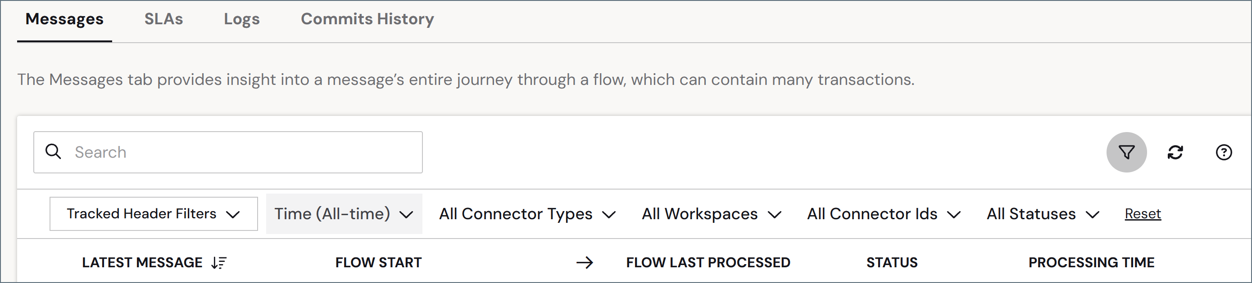Open the Logs tab
The width and height of the screenshot is (1252, 283).
241,19
